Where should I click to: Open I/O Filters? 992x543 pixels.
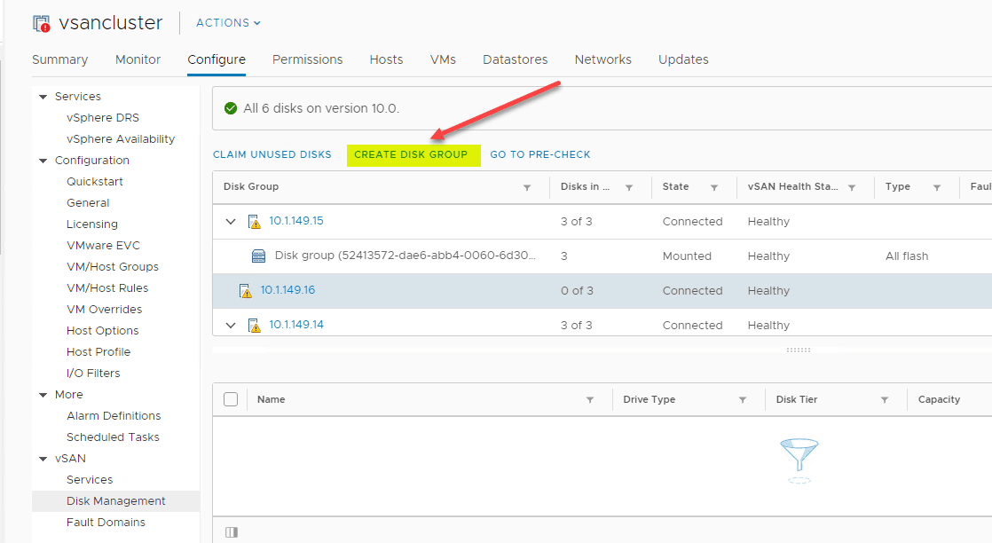coord(93,374)
